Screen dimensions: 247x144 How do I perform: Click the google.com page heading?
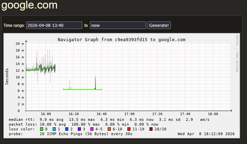pyautogui.click(x=29, y=5)
